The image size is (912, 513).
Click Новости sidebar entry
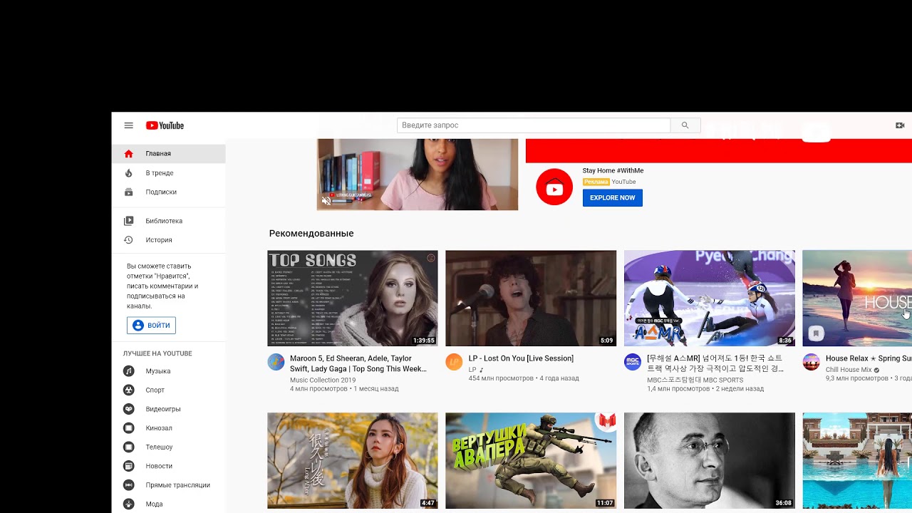(x=169, y=466)
